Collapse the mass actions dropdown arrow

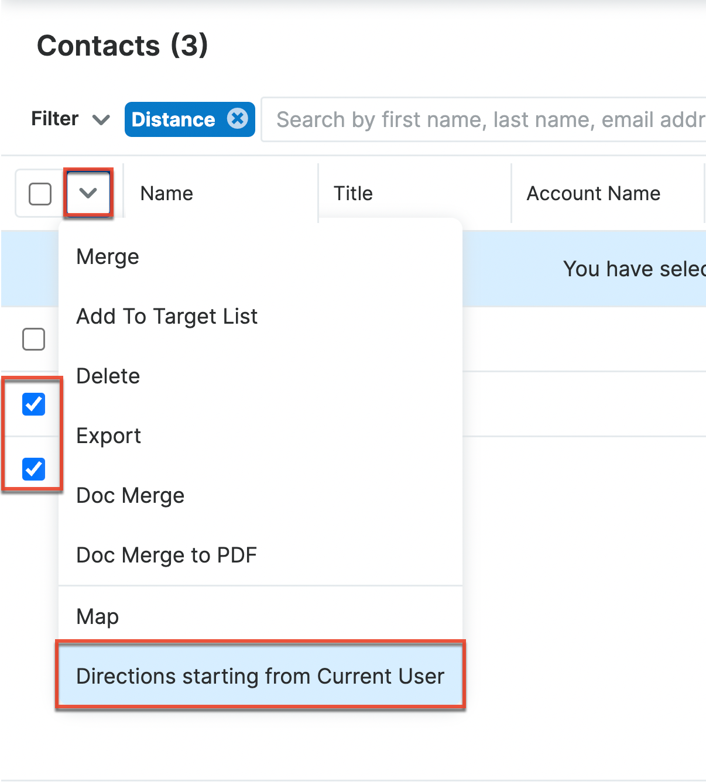click(88, 193)
